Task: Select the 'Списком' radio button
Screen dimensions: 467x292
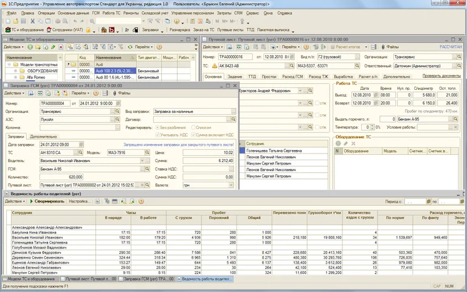Action: click(193, 128)
